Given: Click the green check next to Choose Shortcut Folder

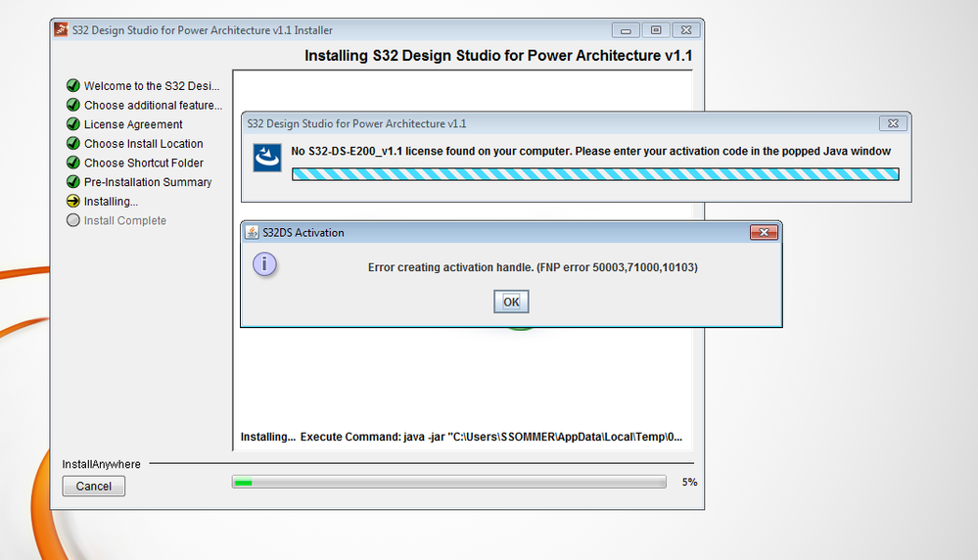Looking at the screenshot, I should click(73, 163).
